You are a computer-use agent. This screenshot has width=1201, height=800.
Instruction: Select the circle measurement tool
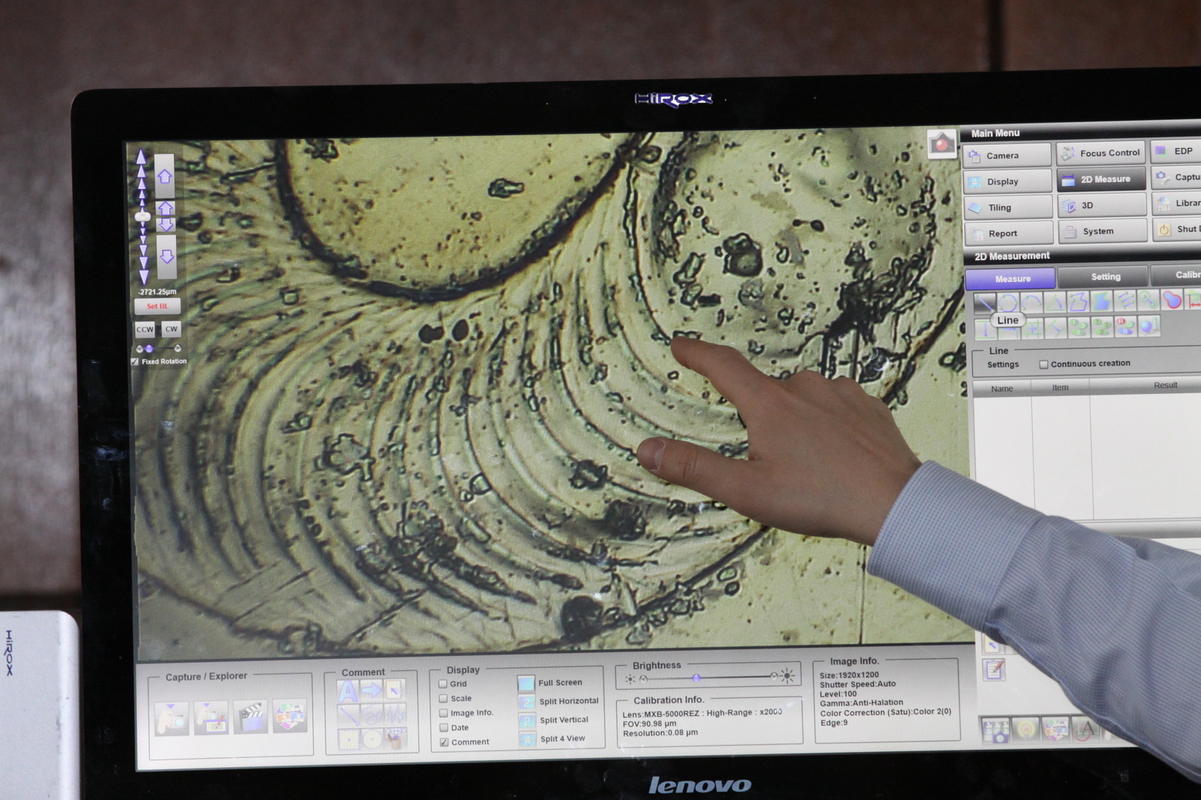coord(1007,302)
